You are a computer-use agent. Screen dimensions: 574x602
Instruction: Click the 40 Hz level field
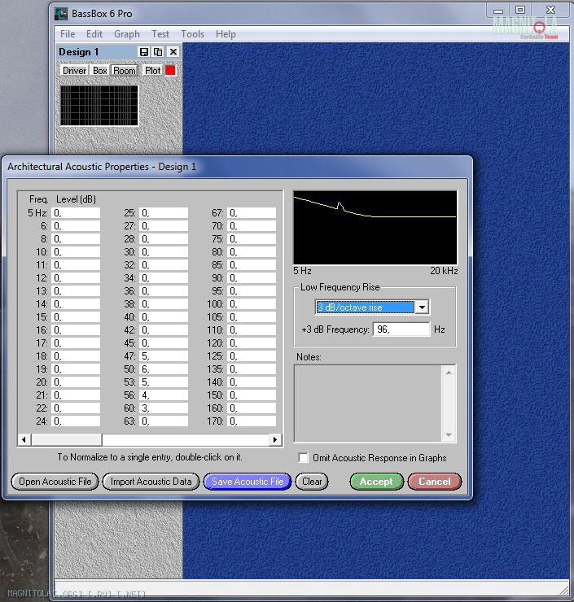click(x=164, y=317)
